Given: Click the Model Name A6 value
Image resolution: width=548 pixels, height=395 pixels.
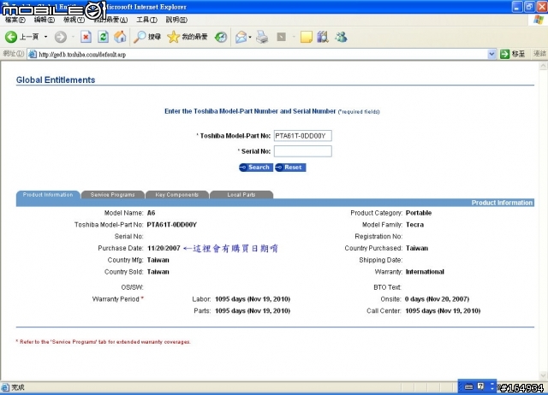Looking at the screenshot, I should coord(151,213).
